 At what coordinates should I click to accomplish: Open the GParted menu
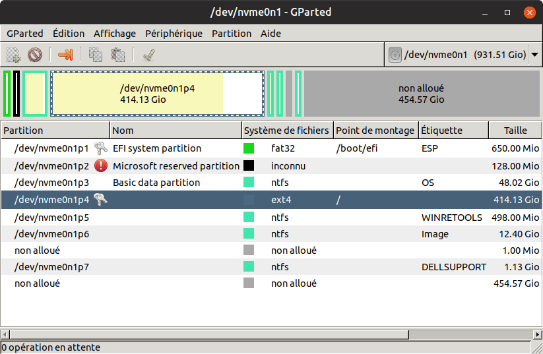click(25, 34)
